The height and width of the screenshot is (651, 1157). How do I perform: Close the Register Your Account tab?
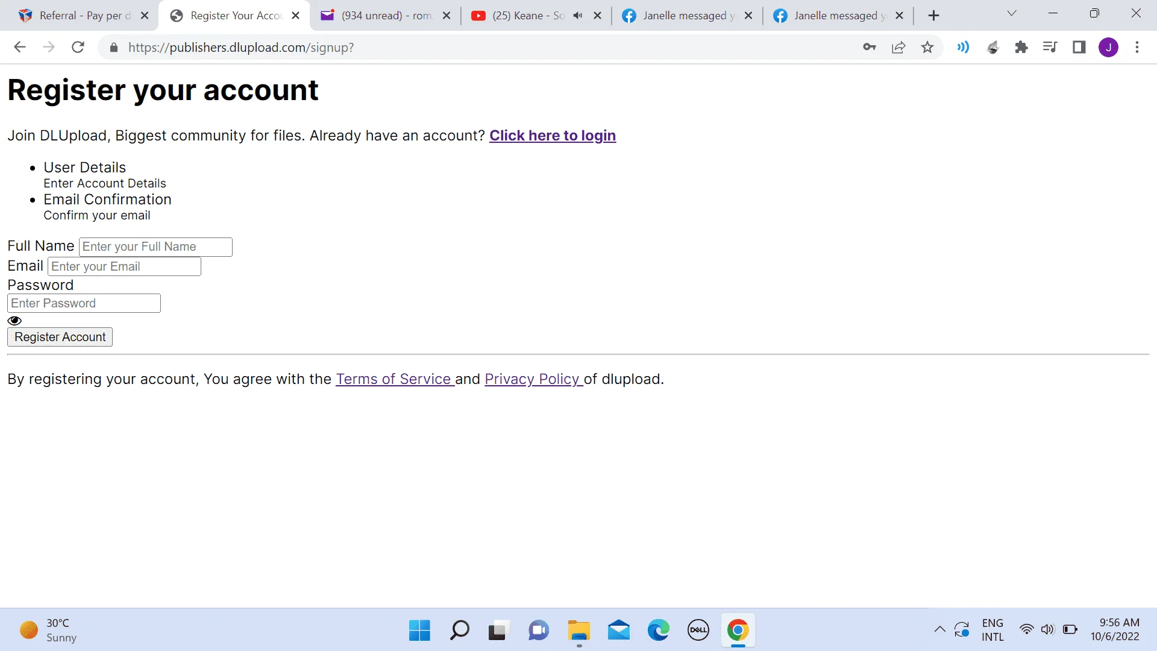[296, 16]
